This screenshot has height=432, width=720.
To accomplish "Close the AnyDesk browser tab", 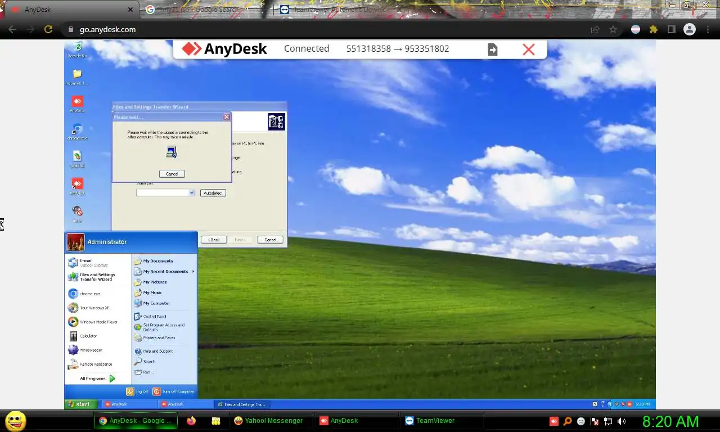I will click(x=130, y=10).
